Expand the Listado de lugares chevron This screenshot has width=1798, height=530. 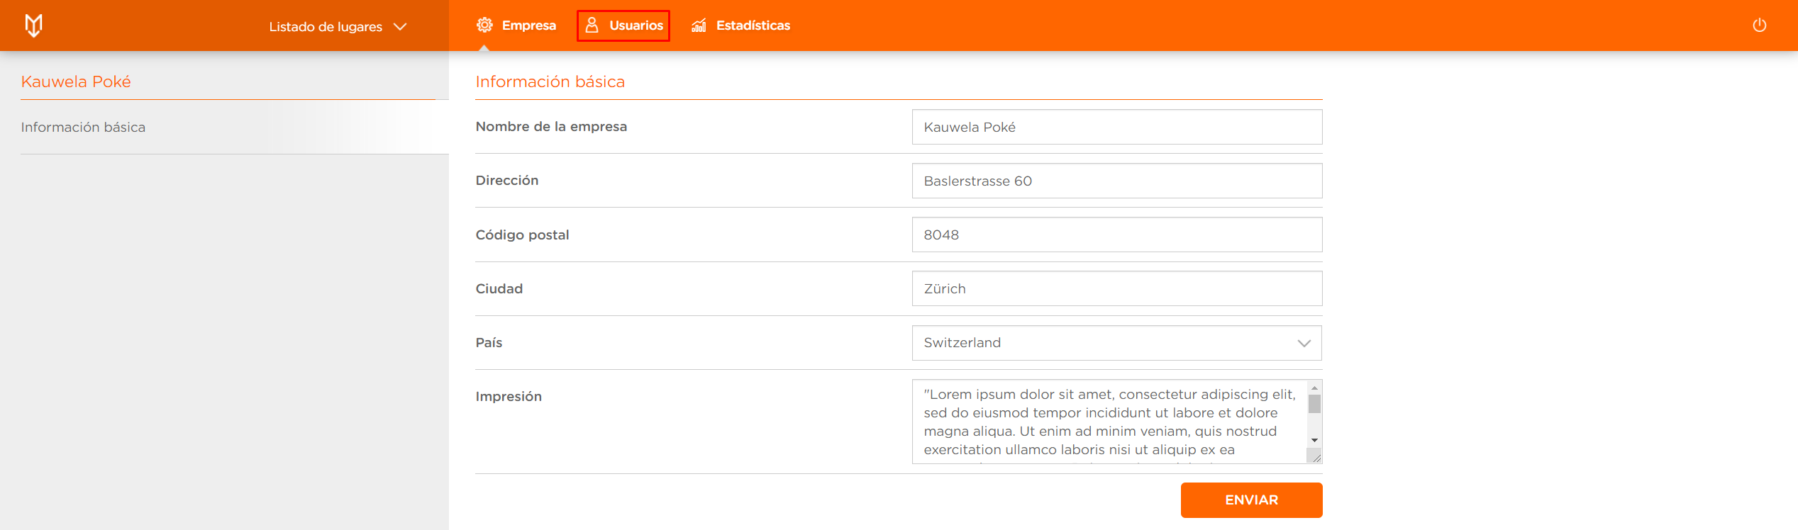[400, 27]
